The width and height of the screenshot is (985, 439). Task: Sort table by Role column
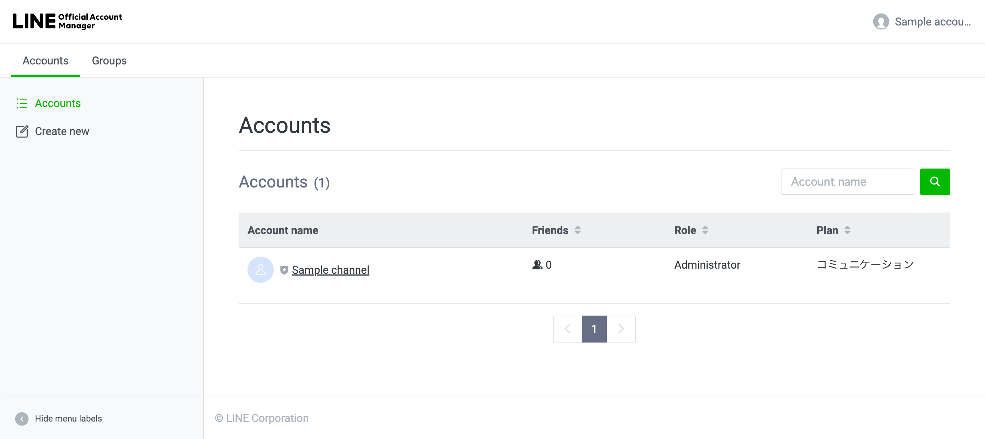705,230
